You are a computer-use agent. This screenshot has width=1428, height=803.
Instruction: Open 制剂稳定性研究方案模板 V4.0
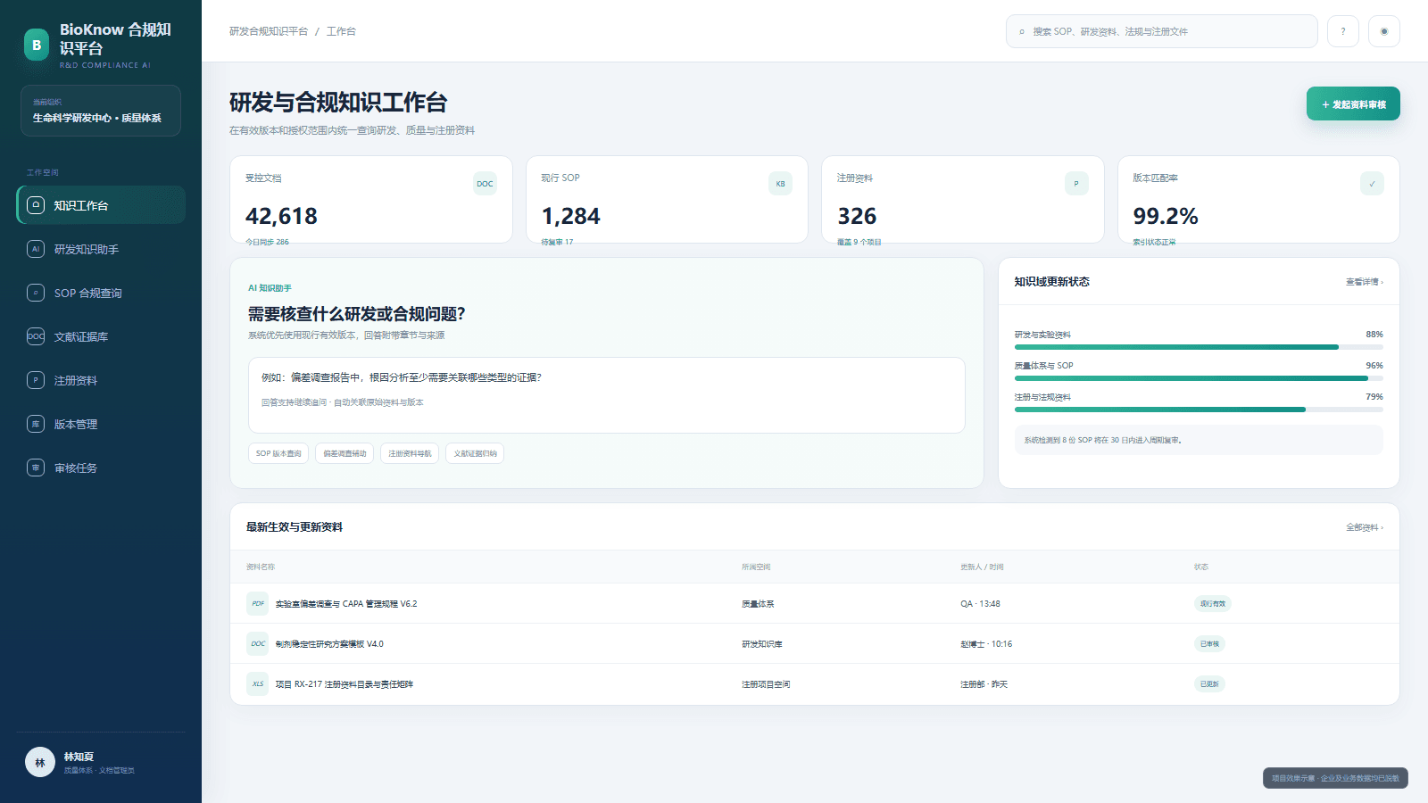pos(329,644)
